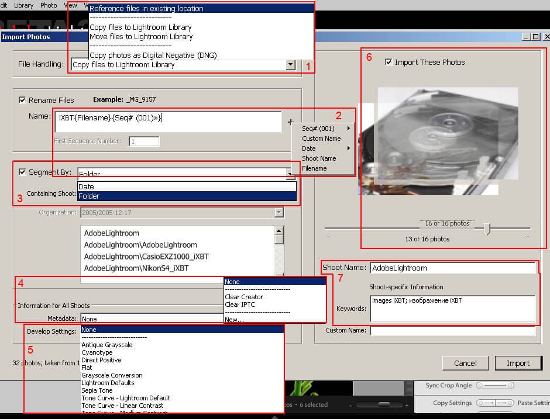
Task: Open the Metadata combo box
Action: (152, 319)
